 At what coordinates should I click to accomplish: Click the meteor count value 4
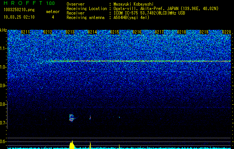tap(53, 17)
